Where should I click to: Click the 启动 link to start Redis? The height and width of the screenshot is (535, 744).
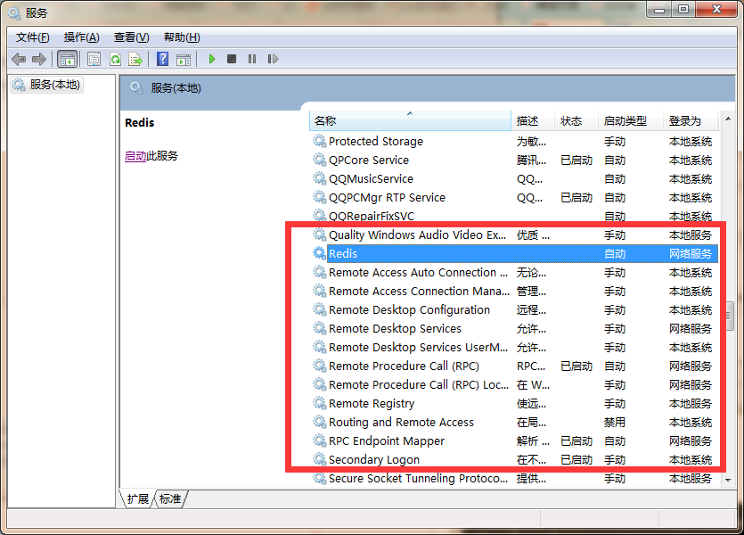click(135, 156)
